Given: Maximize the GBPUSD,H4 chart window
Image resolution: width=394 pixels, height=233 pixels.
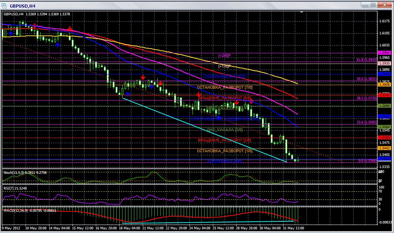Looking at the screenshot, I should tap(373, 5).
